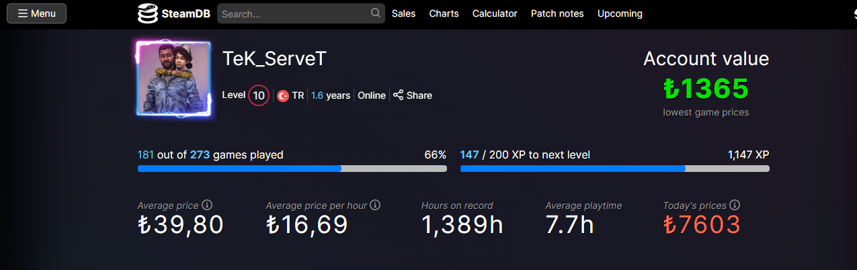This screenshot has height=270, width=857.
Task: Click the 1.6 years account age
Action: coord(331,95)
